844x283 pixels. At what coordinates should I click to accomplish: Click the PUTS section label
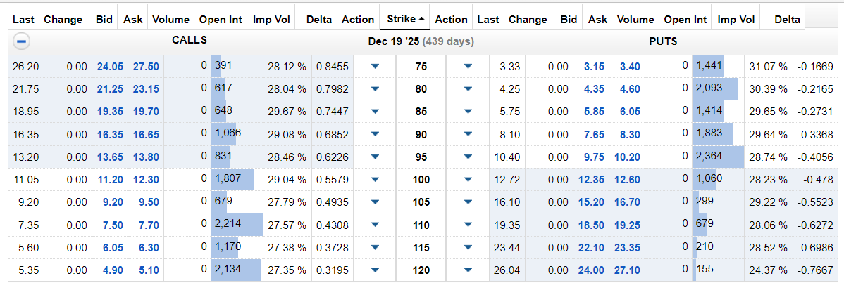click(x=663, y=41)
